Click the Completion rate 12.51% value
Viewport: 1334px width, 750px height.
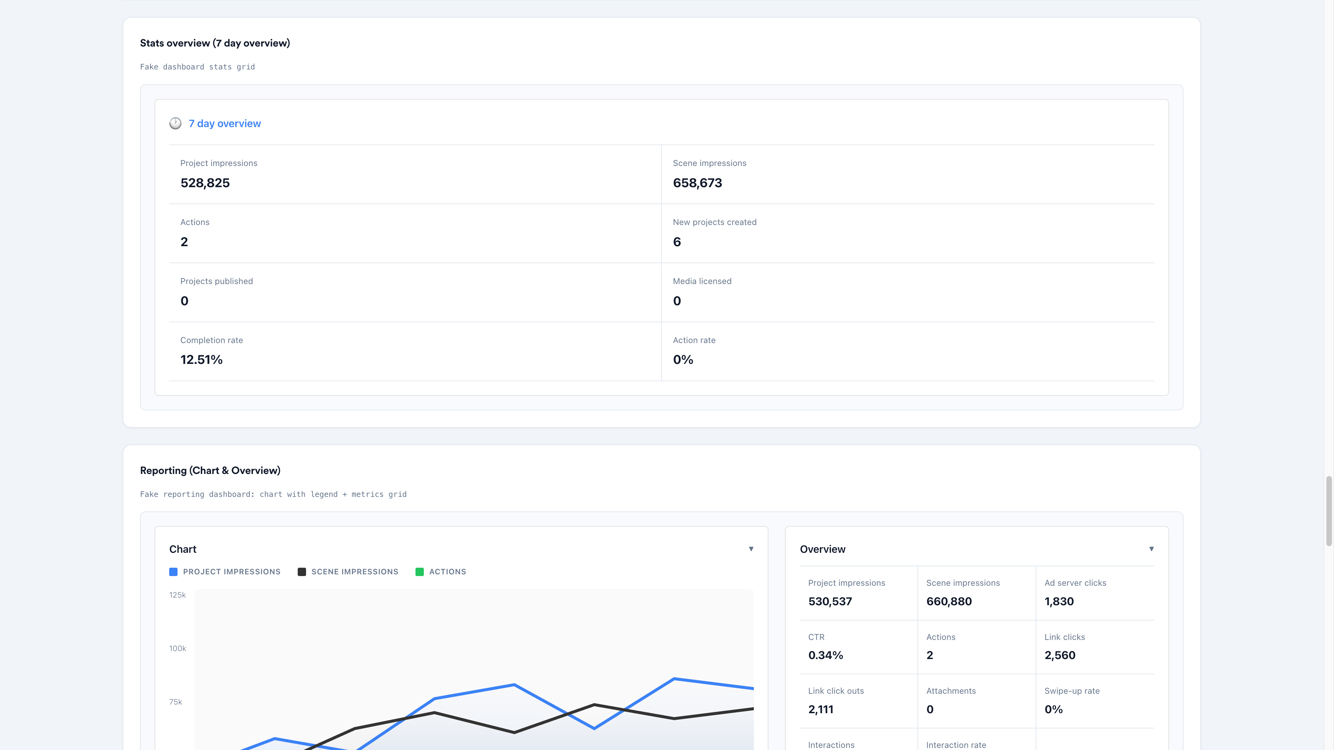[201, 360]
